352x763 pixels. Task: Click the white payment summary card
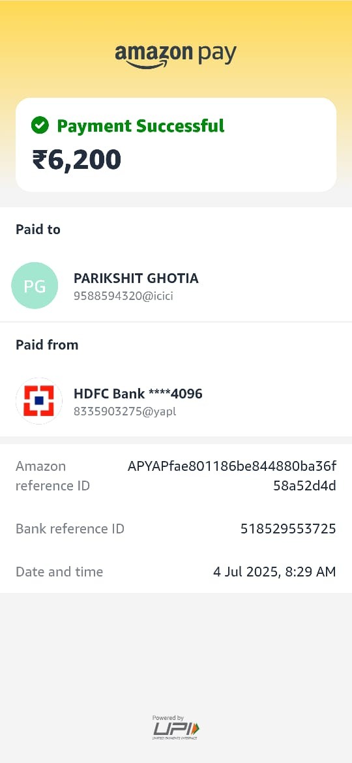coord(176,145)
